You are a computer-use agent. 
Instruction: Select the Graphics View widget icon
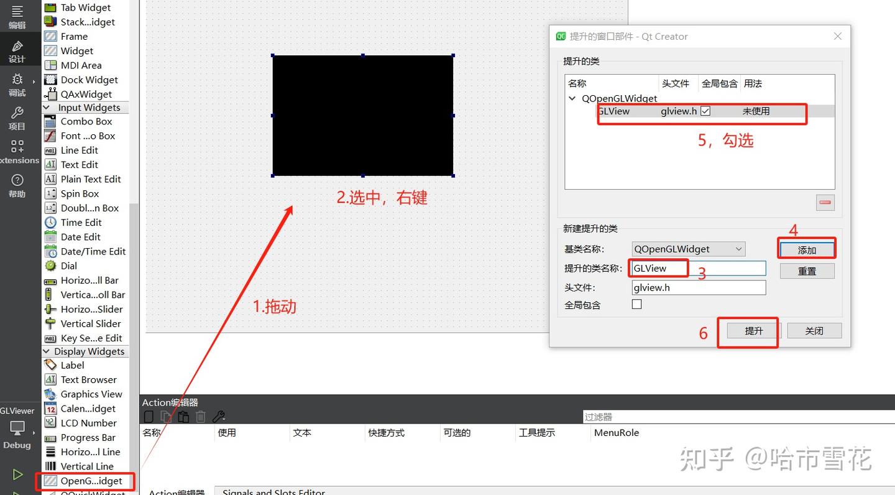click(51, 394)
